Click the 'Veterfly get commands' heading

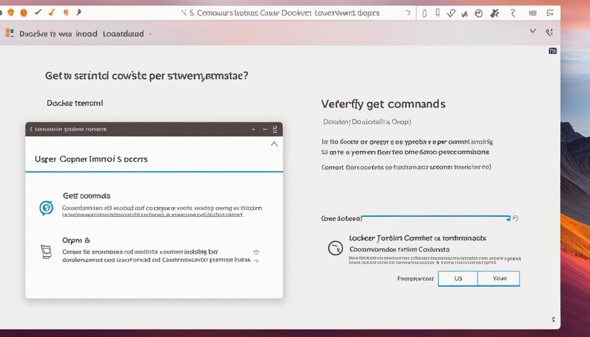383,104
